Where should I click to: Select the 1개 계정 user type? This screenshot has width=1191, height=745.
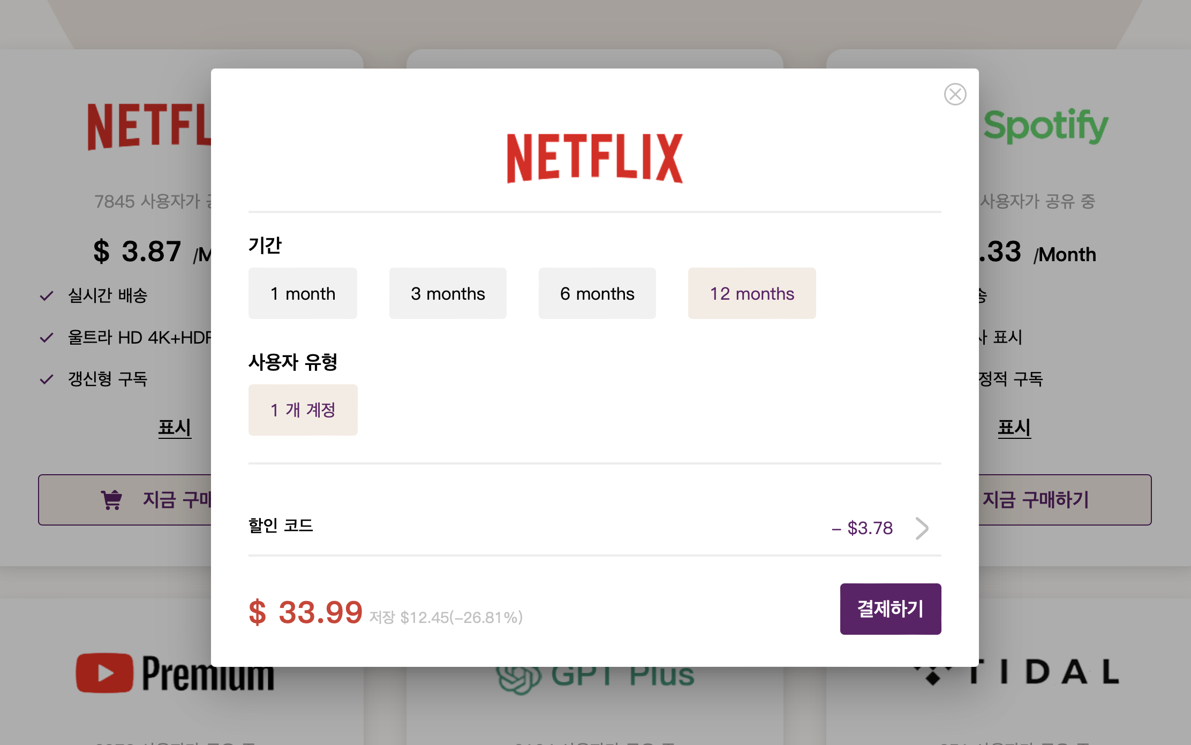[303, 410]
